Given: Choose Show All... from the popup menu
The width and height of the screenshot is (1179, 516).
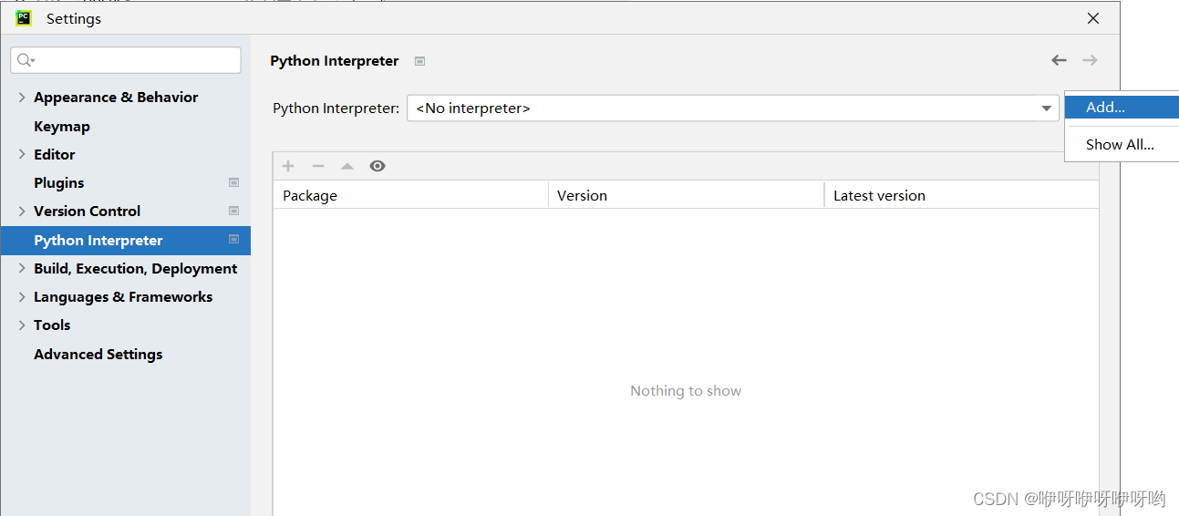Looking at the screenshot, I should pyautogui.click(x=1122, y=144).
